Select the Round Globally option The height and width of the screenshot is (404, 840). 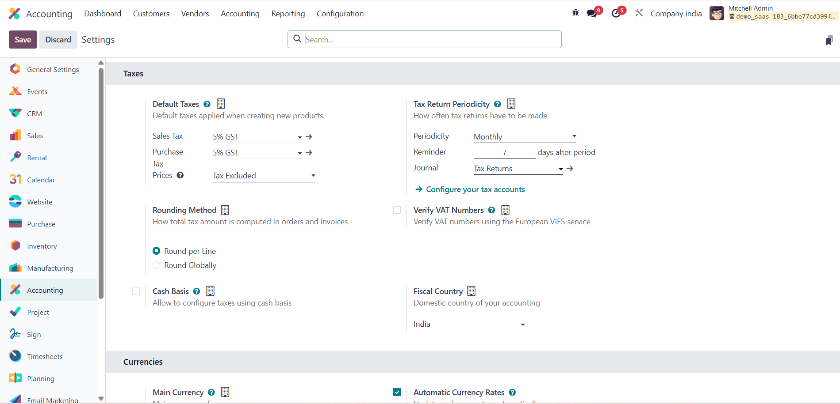(x=157, y=265)
